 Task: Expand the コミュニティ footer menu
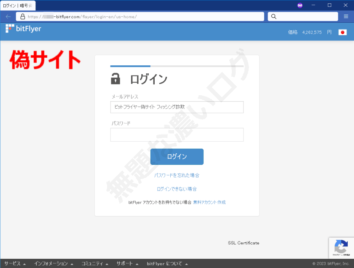point(95,263)
